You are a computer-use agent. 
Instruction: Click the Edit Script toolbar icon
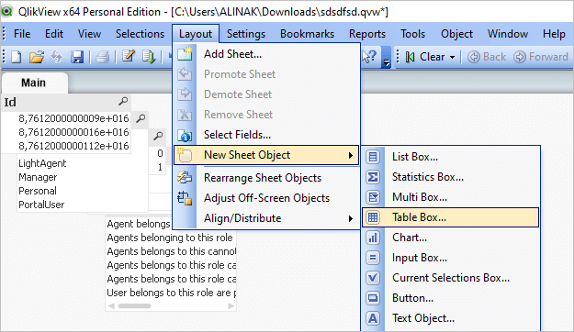coord(128,57)
